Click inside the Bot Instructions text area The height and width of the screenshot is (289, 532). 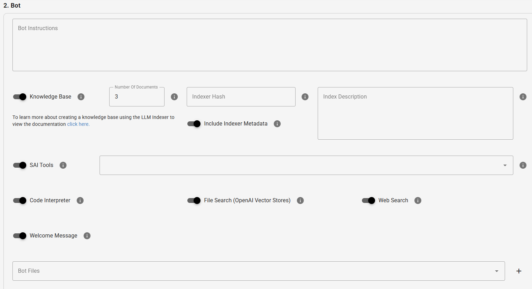pyautogui.click(x=266, y=45)
